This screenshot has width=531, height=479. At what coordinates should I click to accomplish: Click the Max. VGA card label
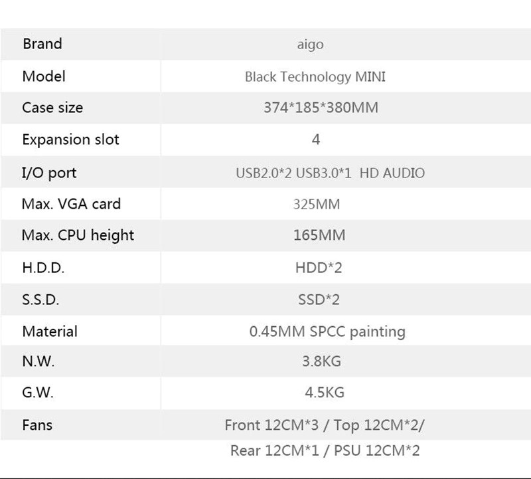72,203
